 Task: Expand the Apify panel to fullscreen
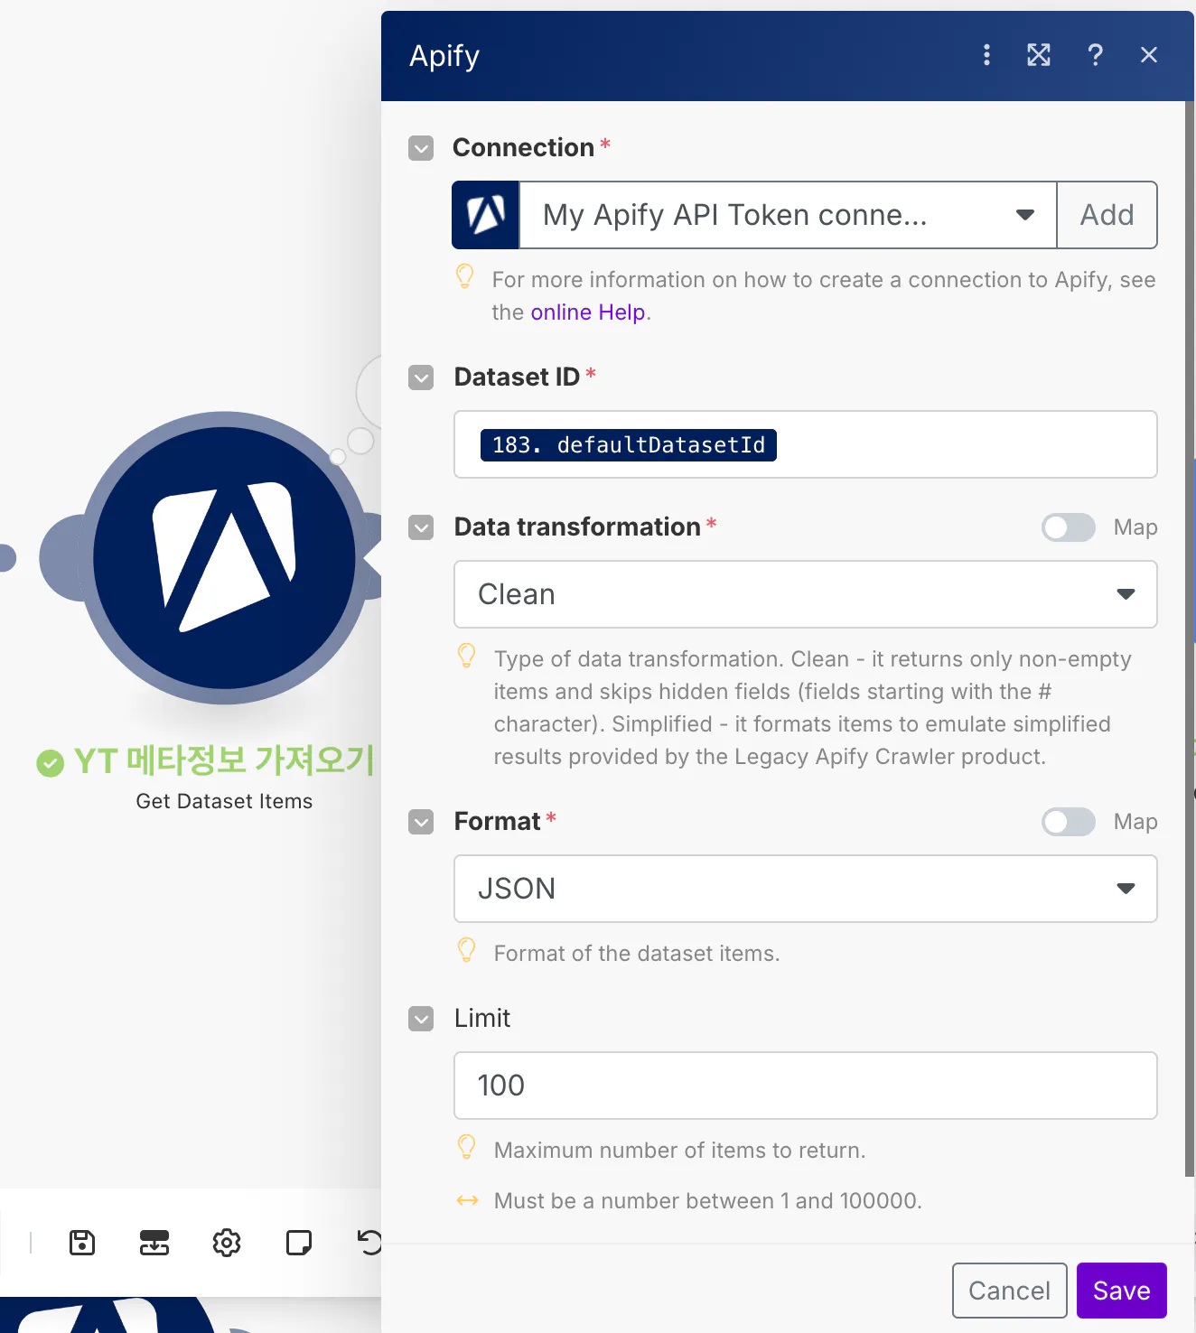[x=1039, y=55]
